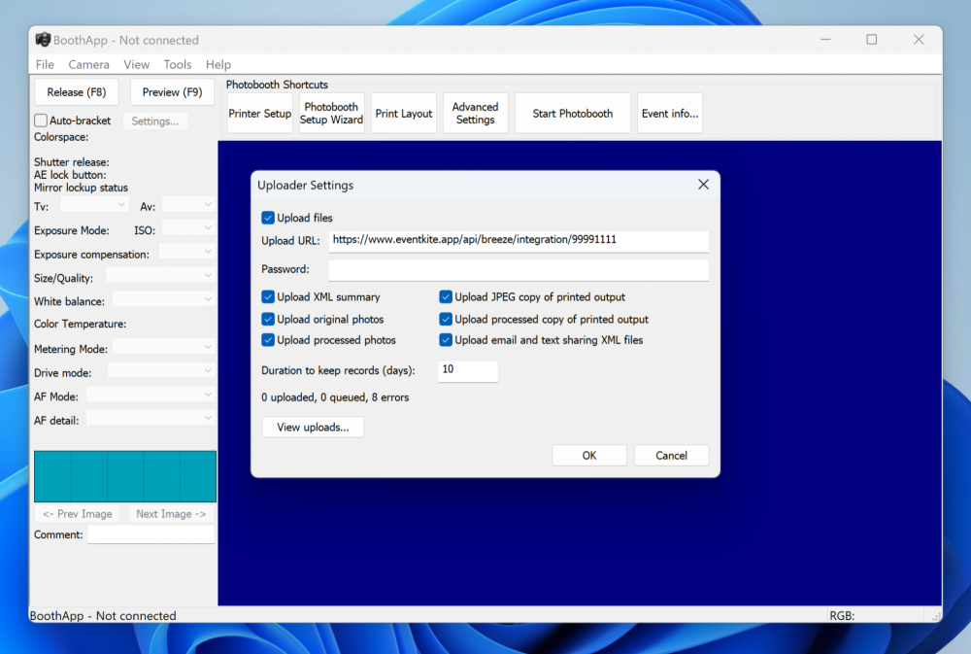Enable the Auto-bracket checkbox
This screenshot has width=971, height=654.
41,121
